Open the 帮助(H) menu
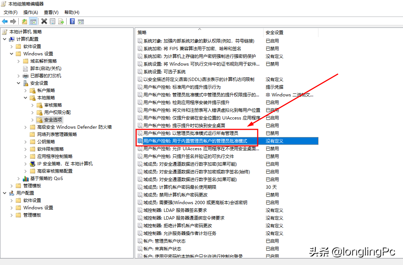The height and width of the screenshot is (265, 403). pos(72,12)
